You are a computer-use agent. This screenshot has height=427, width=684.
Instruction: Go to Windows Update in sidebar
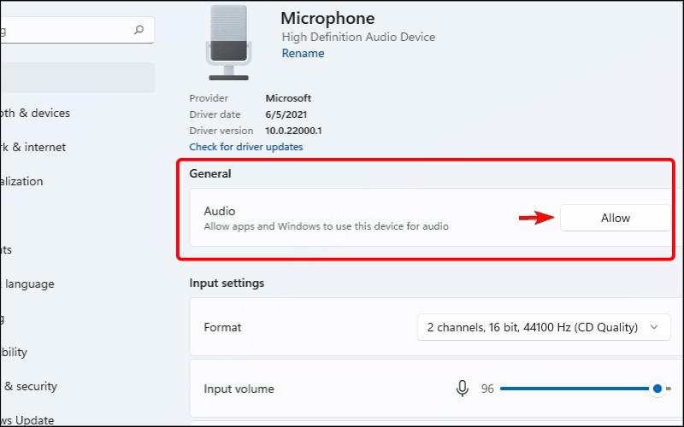click(27, 419)
